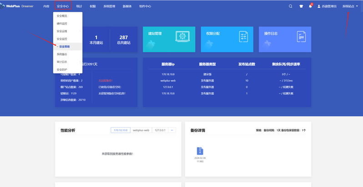
Task: Click the WebPlus Dreamer logo
Action: [17, 6]
